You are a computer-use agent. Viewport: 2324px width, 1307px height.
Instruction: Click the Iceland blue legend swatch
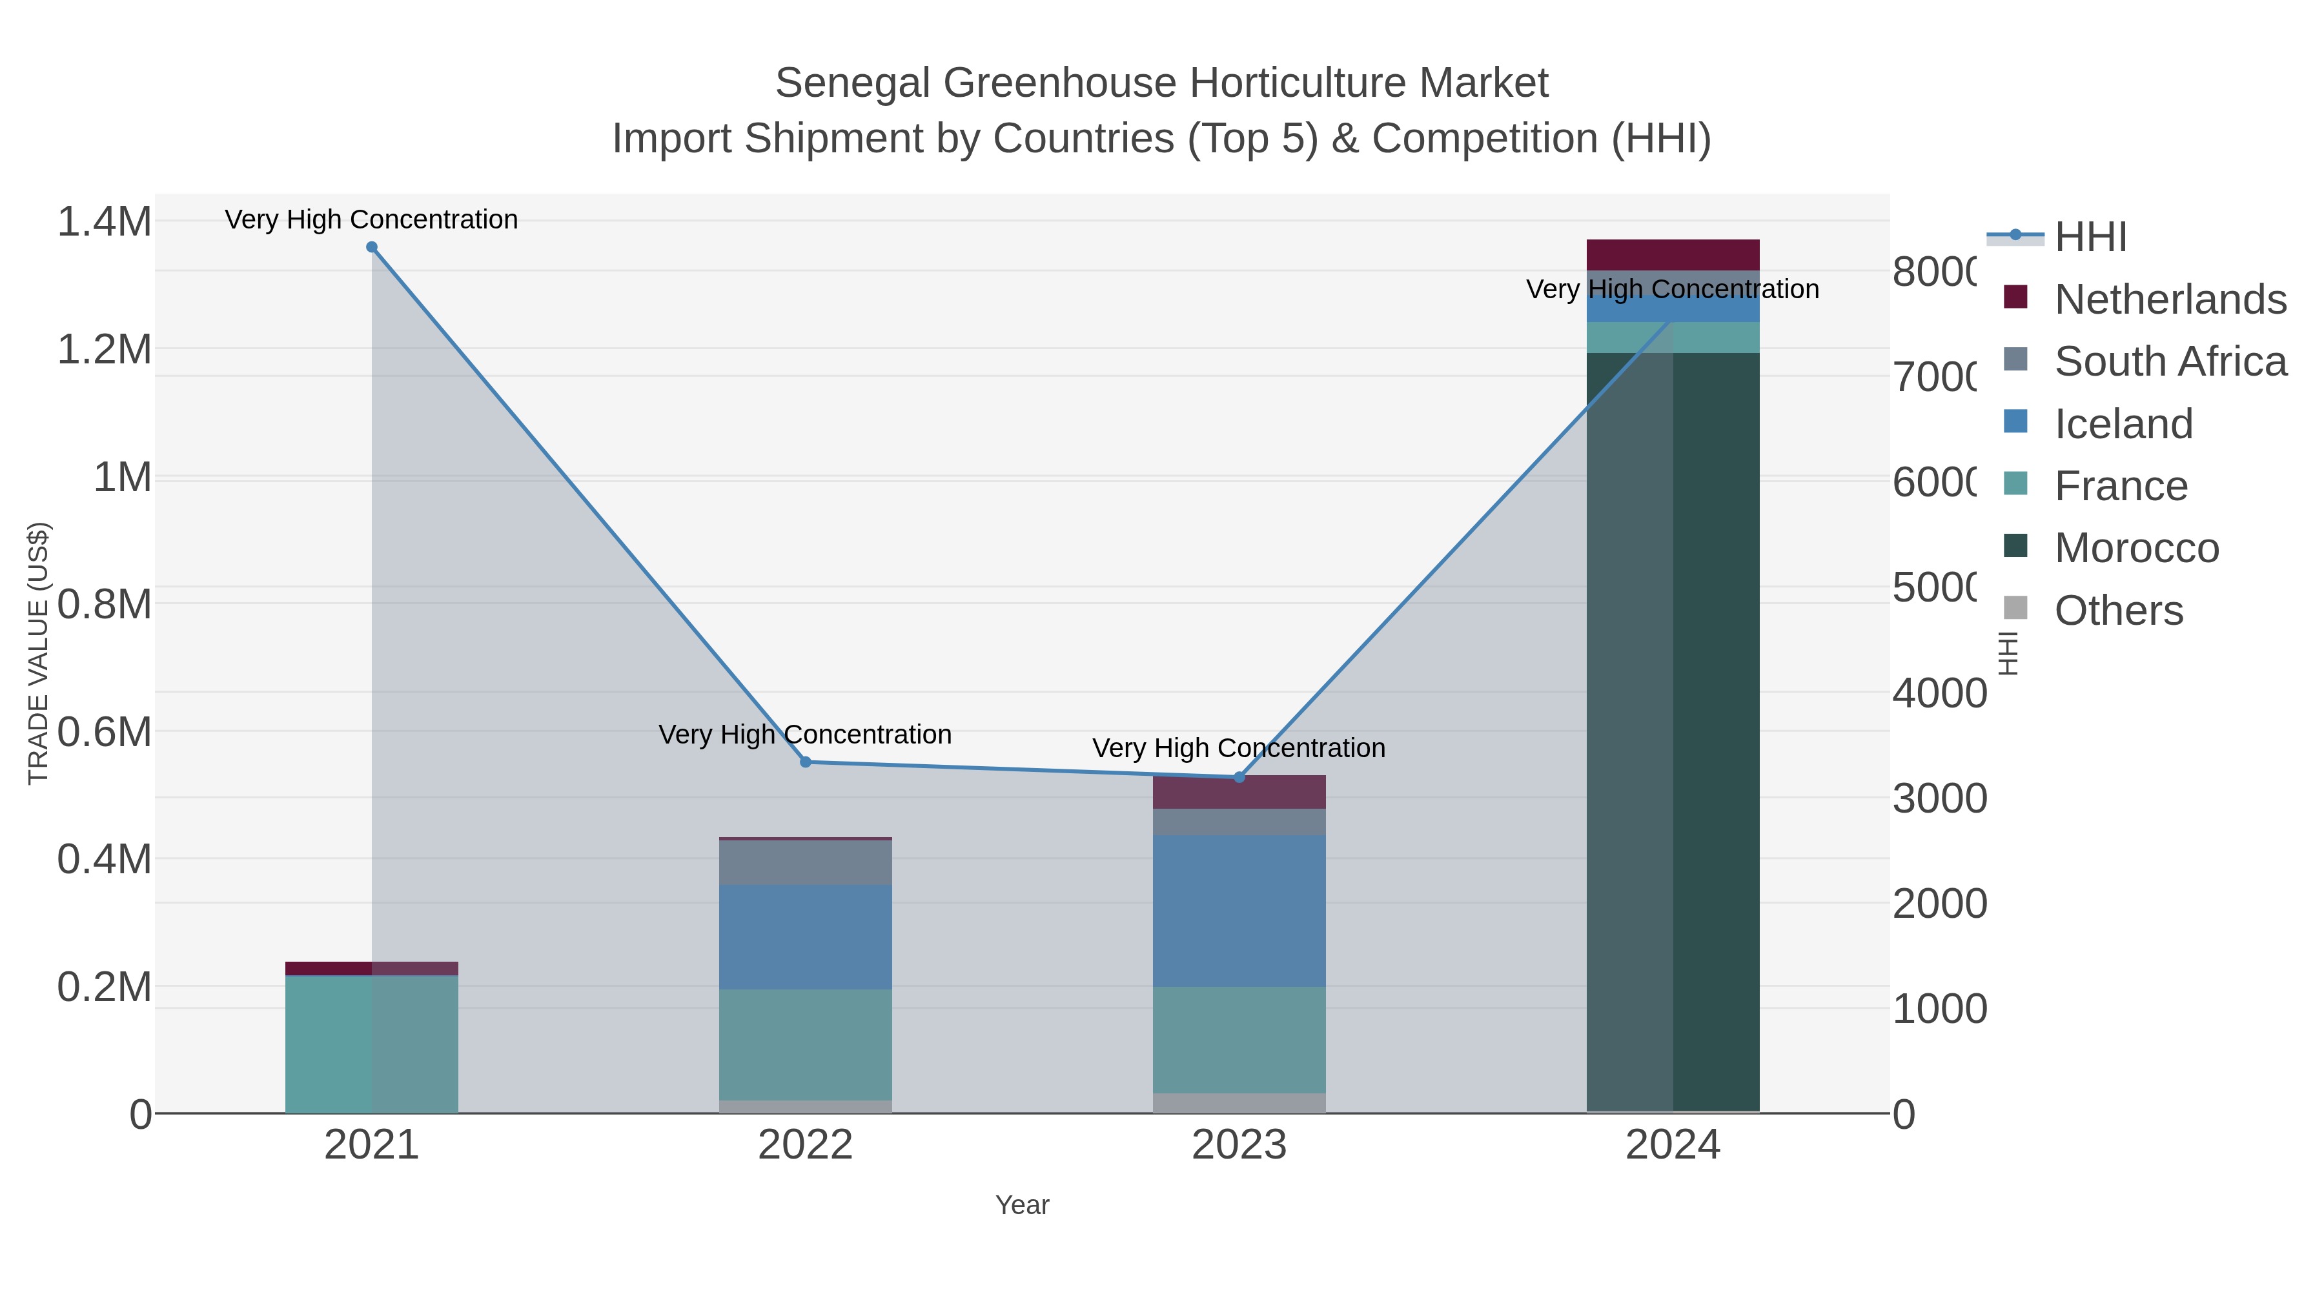pyautogui.click(x=2015, y=421)
